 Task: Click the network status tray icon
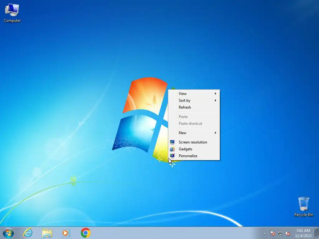(x=280, y=233)
